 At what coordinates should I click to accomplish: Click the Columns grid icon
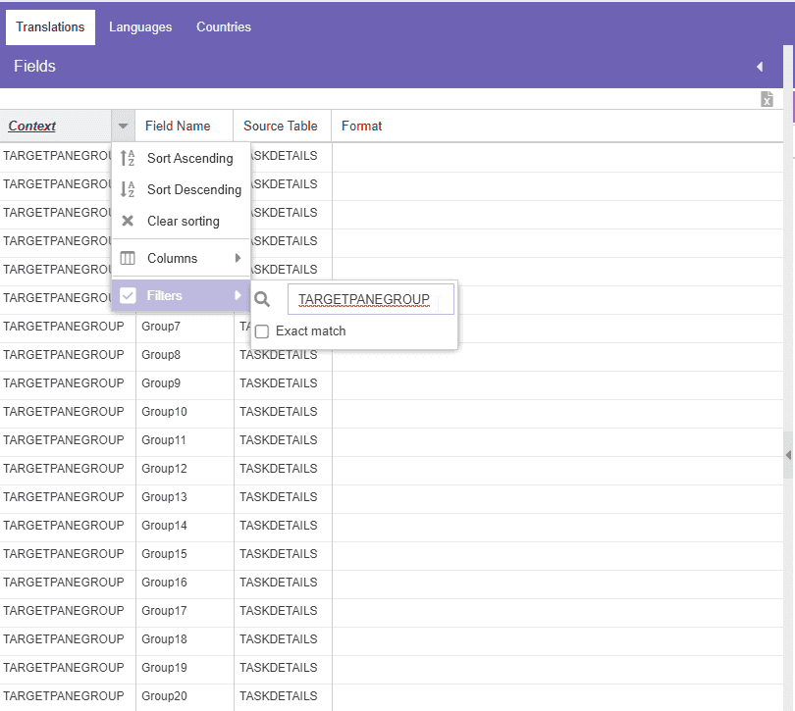128,258
